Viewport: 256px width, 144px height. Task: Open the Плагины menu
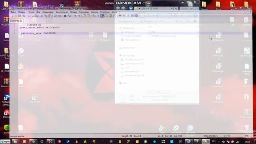coord(105,12)
